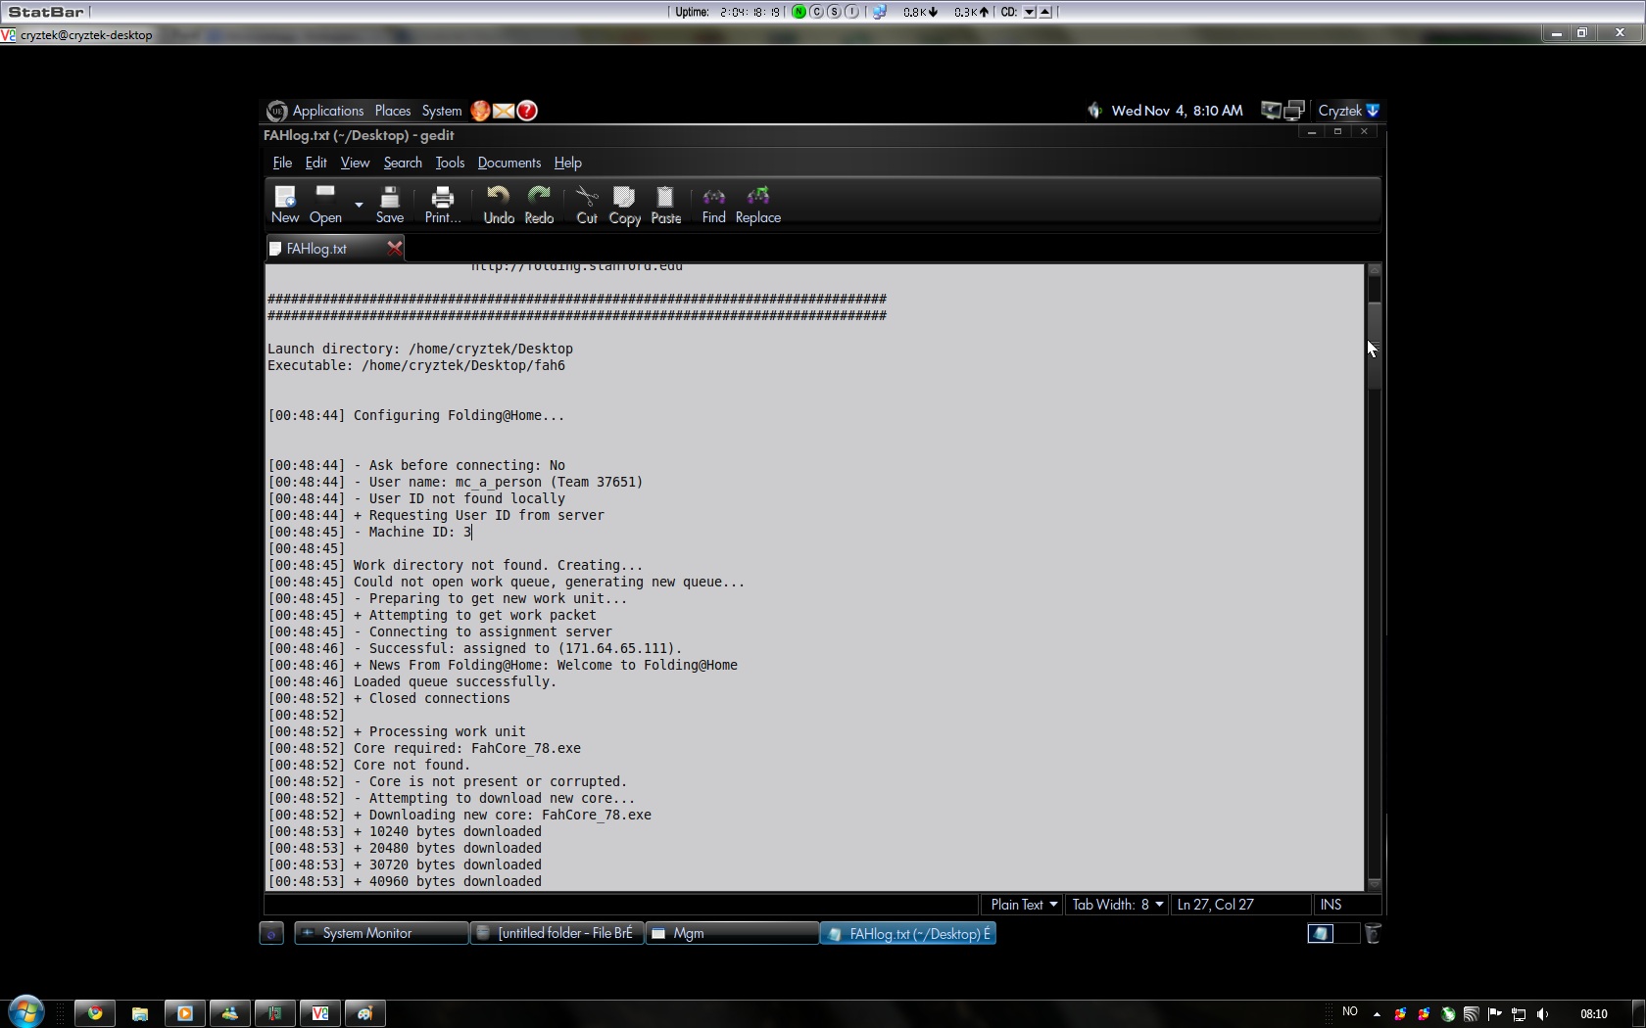Viewport: 1646px width, 1028px height.
Task: Open the GNOME Applications menu
Action: point(327,111)
